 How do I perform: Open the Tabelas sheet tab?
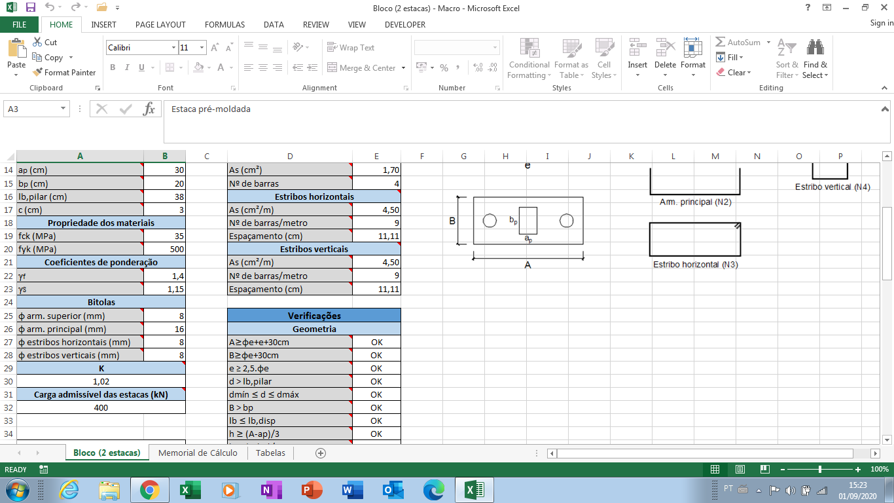(x=270, y=453)
